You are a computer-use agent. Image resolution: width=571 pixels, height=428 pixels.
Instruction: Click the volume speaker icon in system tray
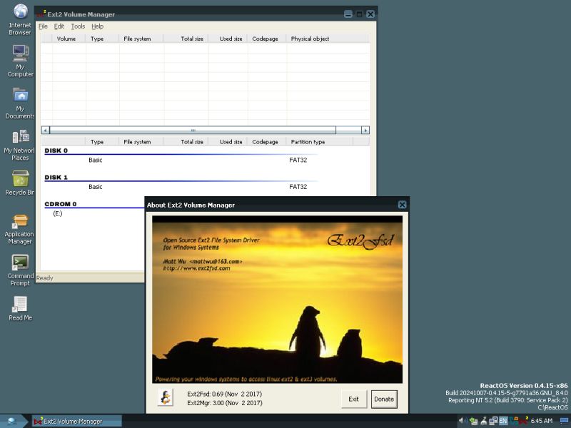pyautogui.click(x=462, y=419)
